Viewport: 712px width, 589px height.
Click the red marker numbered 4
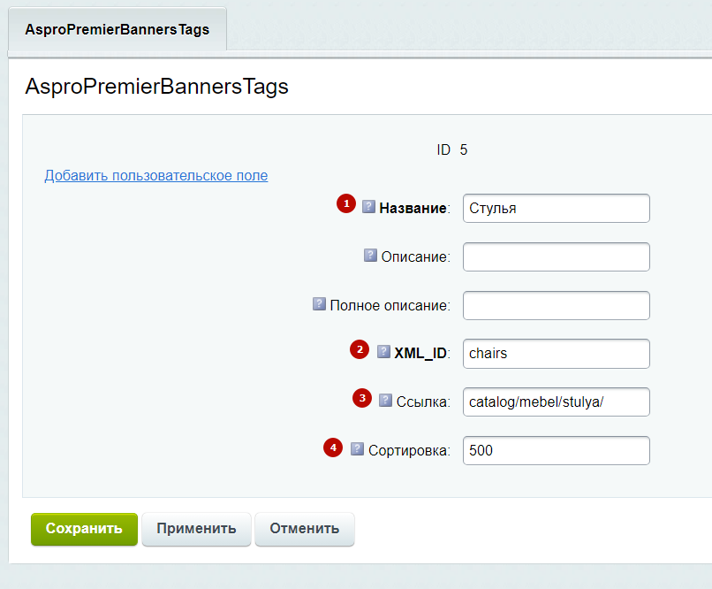pyautogui.click(x=333, y=448)
